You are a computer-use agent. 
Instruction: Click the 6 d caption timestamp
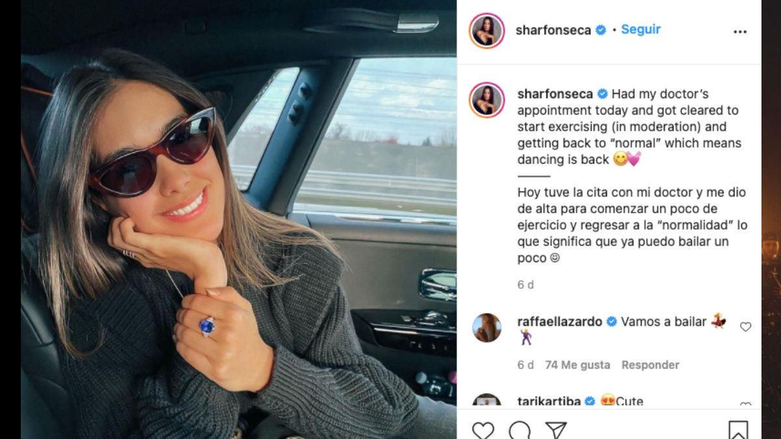pos(526,285)
